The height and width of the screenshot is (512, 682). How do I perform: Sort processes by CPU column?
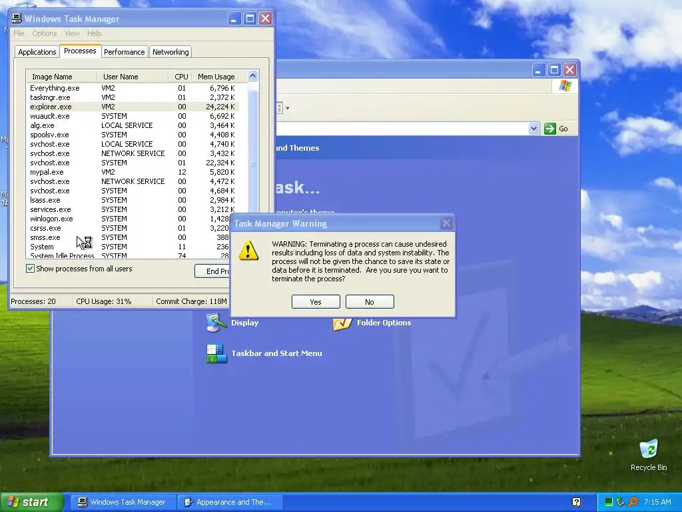pyautogui.click(x=181, y=77)
